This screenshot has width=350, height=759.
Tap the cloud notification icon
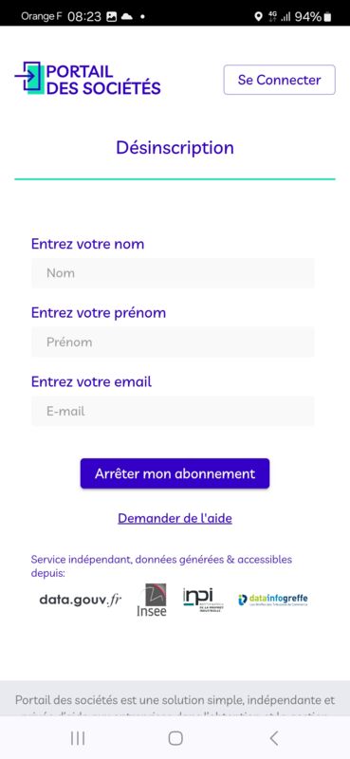[126, 17]
